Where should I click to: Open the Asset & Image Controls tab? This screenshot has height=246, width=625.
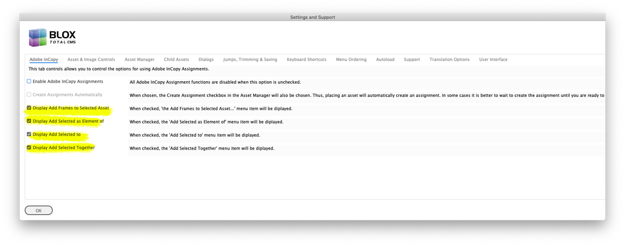91,60
